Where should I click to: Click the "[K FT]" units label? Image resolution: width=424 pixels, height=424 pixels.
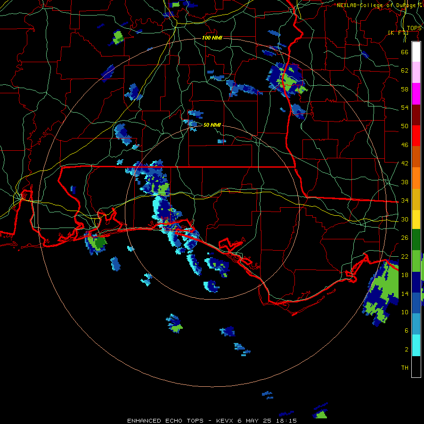click(x=398, y=33)
